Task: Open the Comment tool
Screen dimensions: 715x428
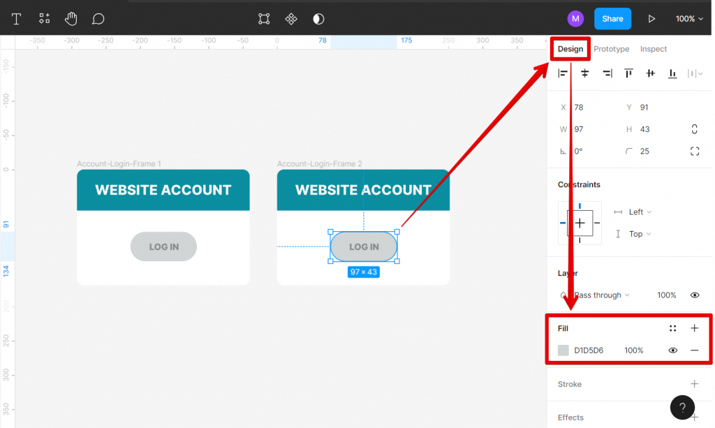Action: [x=98, y=18]
